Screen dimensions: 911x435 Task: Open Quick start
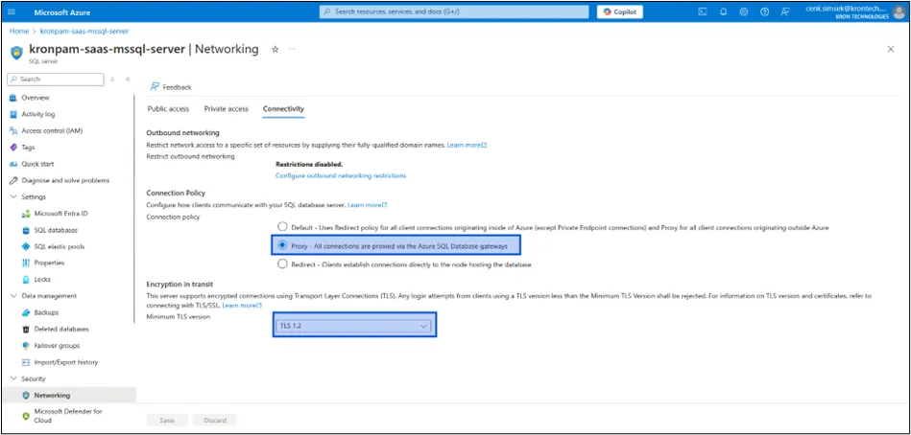[37, 164]
